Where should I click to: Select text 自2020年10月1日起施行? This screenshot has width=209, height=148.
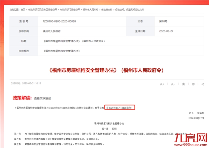[x=119, y=108]
